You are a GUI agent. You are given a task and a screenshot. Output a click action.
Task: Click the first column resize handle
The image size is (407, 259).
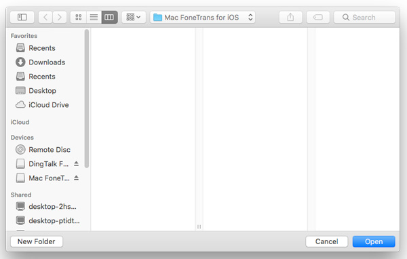pyautogui.click(x=199, y=227)
